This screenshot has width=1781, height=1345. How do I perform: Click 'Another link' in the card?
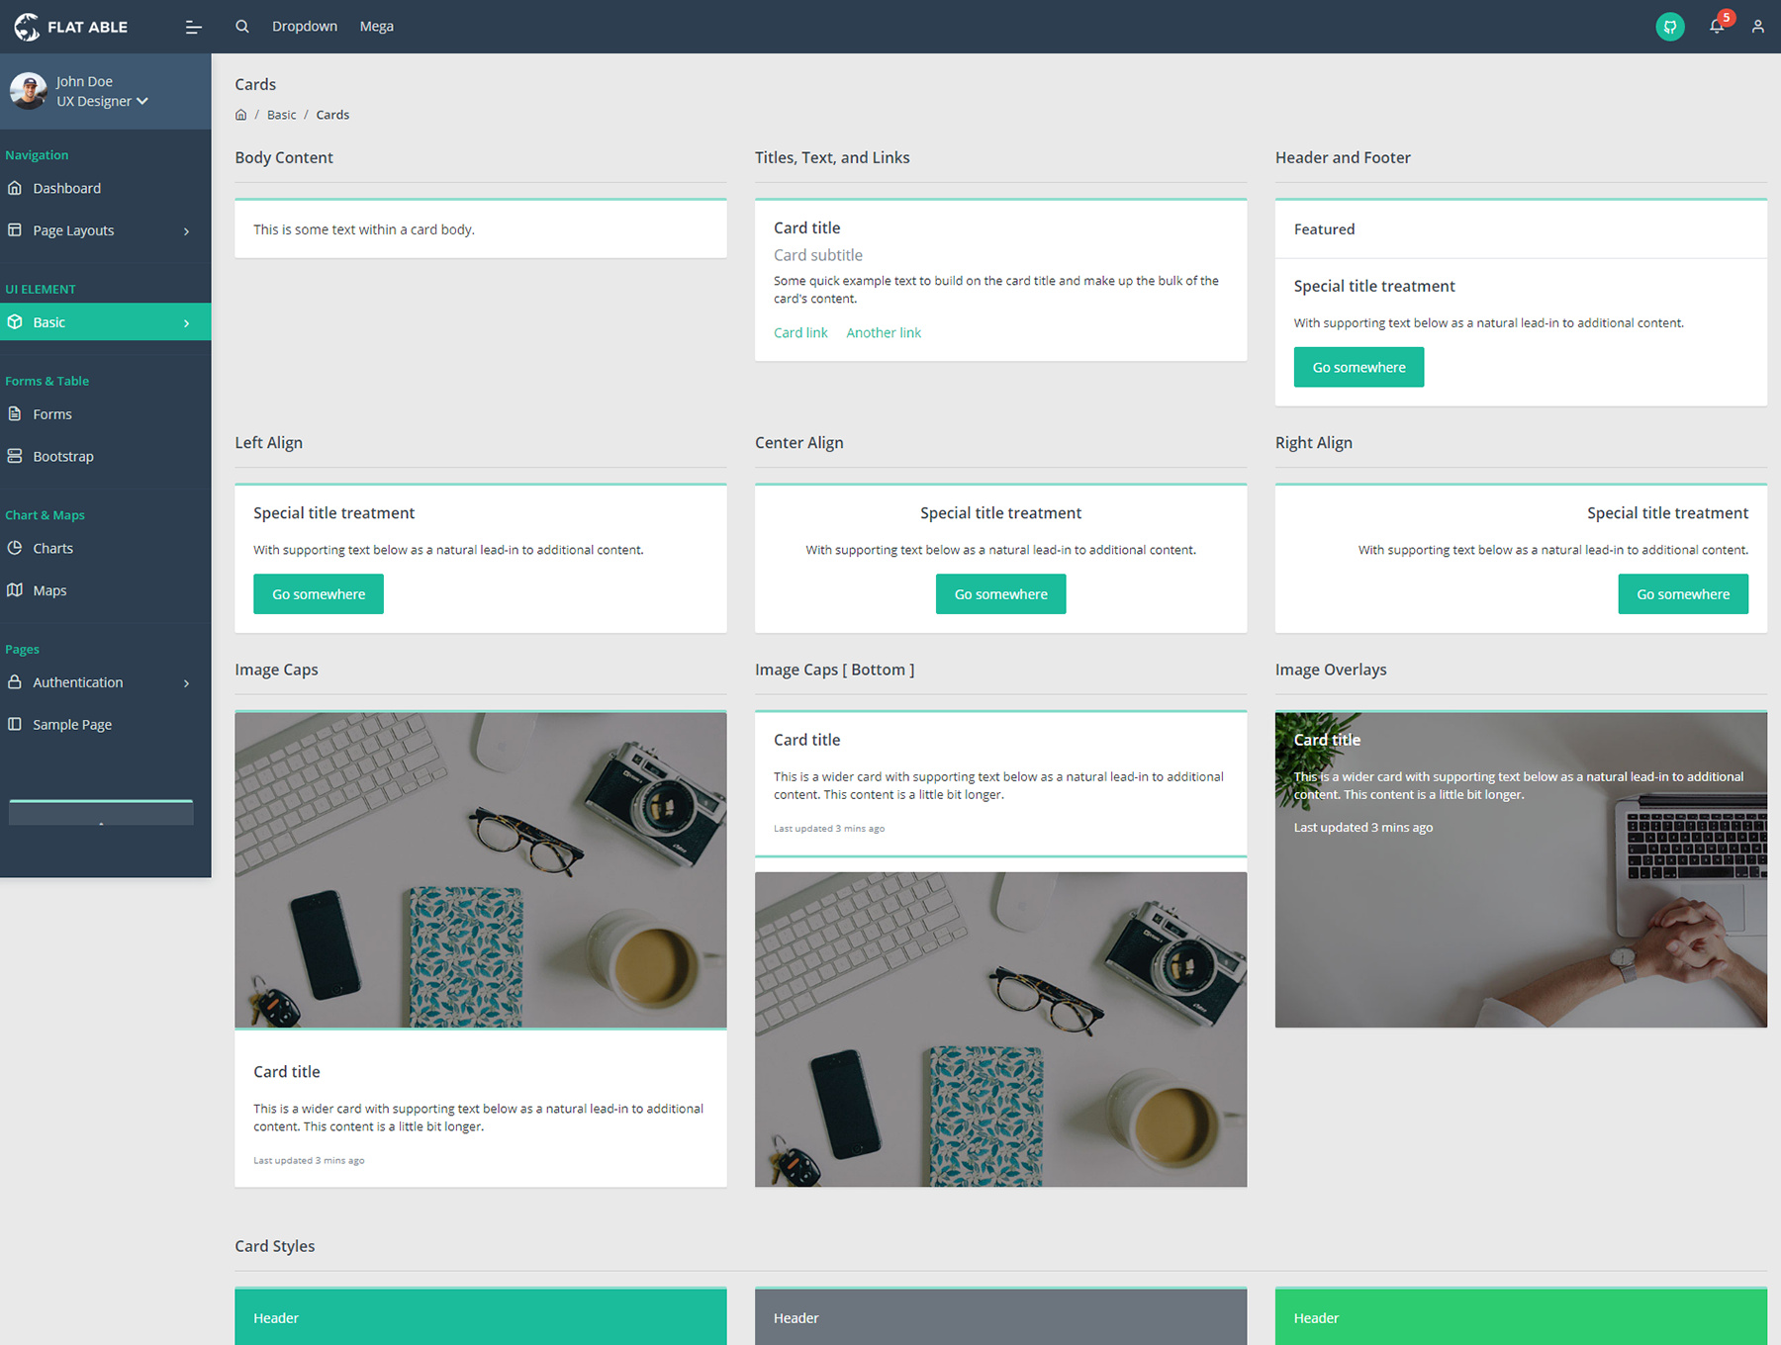(884, 333)
